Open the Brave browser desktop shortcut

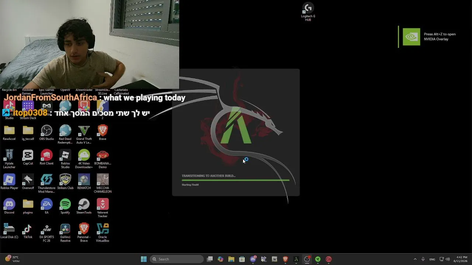pyautogui.click(x=103, y=133)
